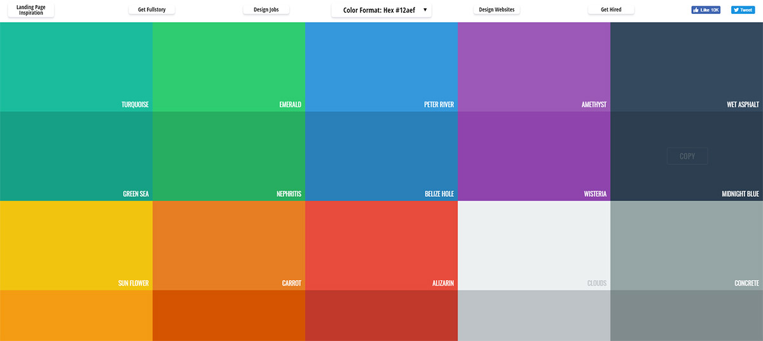Select the Emerald color swatch
This screenshot has width=763, height=341.
[x=229, y=67]
